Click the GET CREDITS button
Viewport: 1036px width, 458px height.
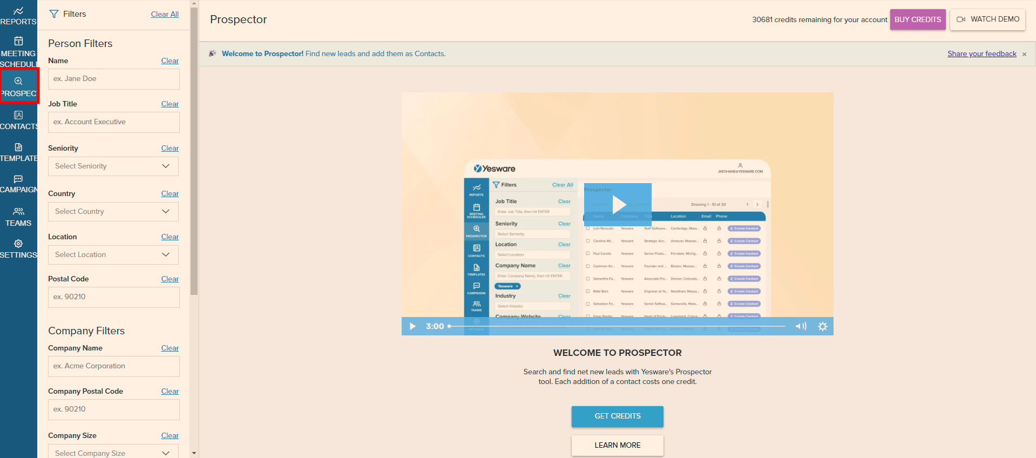point(618,416)
